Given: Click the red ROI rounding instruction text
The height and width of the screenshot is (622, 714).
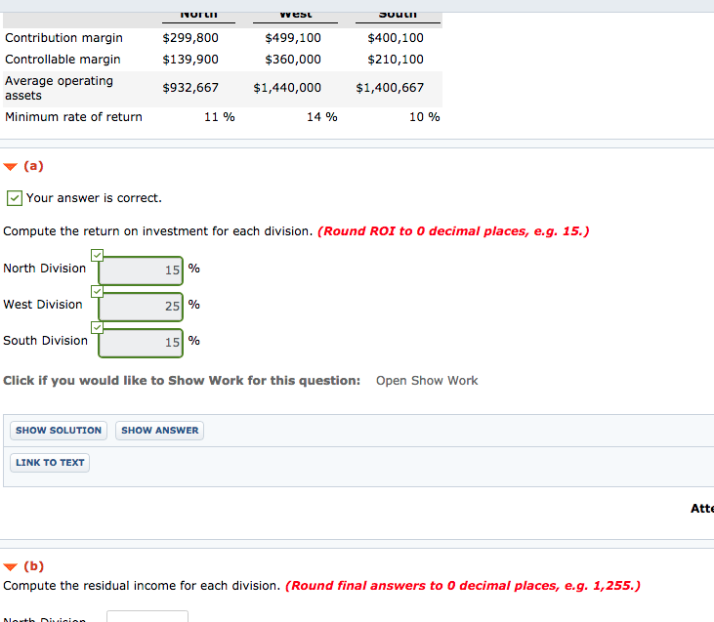Looking at the screenshot, I should coord(453,231).
